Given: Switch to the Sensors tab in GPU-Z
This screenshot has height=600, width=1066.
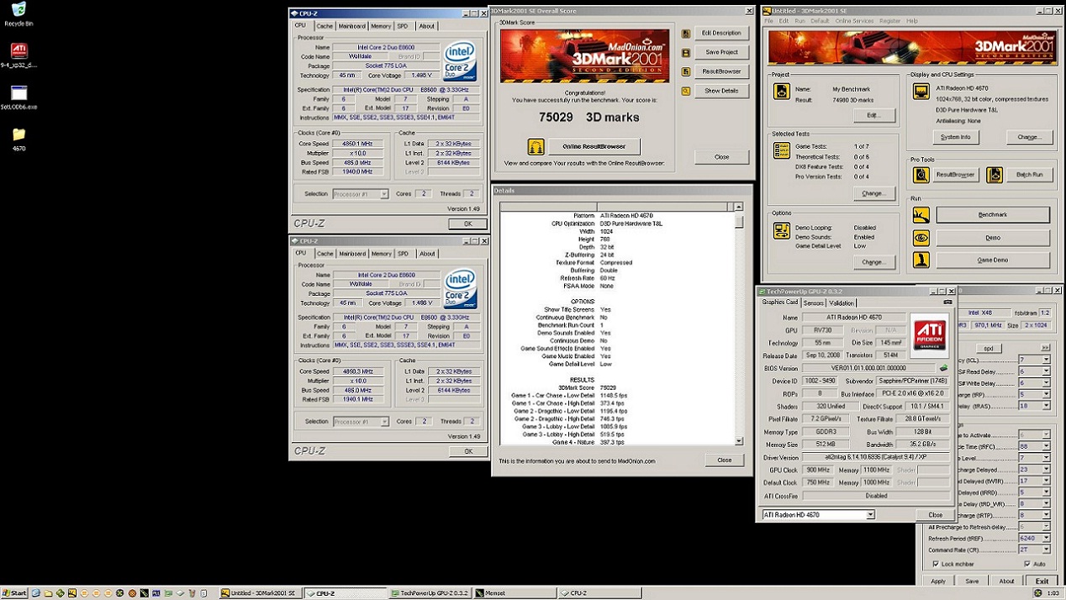Looking at the screenshot, I should [x=813, y=303].
